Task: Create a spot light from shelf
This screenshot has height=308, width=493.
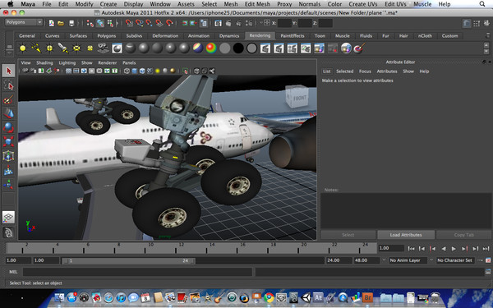Action: 63,48
